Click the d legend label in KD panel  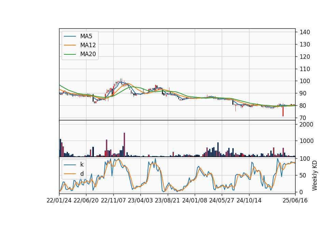tap(82, 174)
